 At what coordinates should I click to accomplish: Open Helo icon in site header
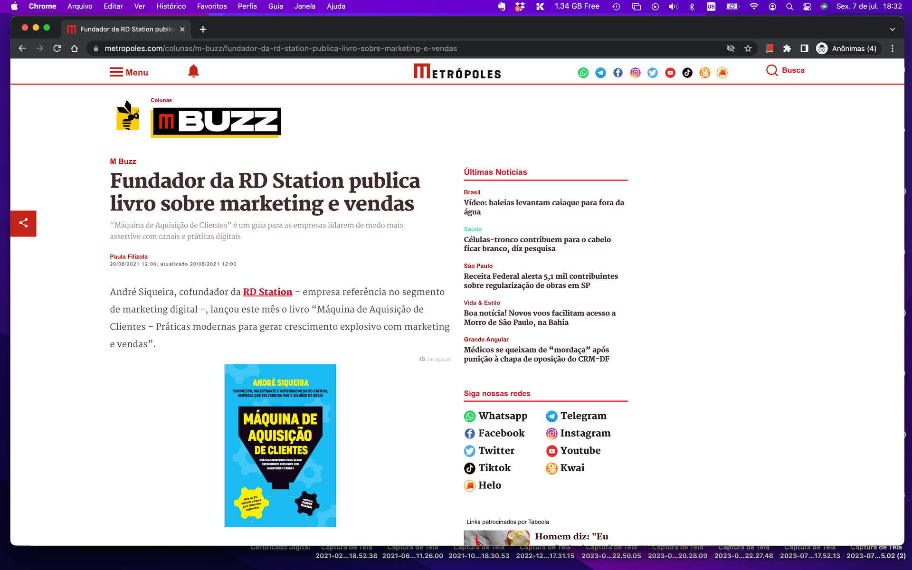click(722, 73)
